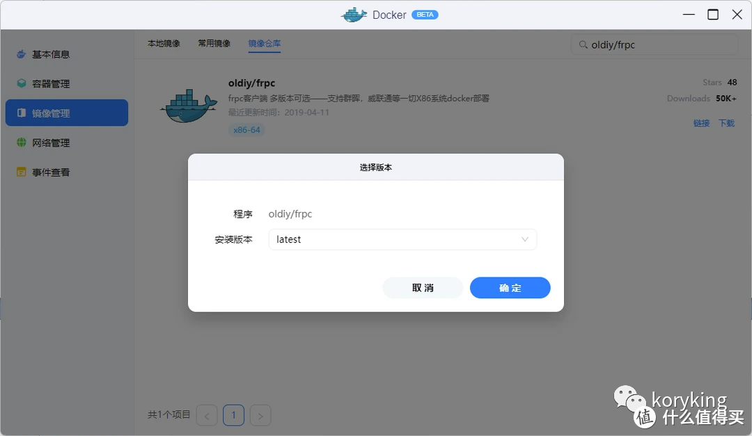Click the frpc客户端 description text

pos(359,98)
